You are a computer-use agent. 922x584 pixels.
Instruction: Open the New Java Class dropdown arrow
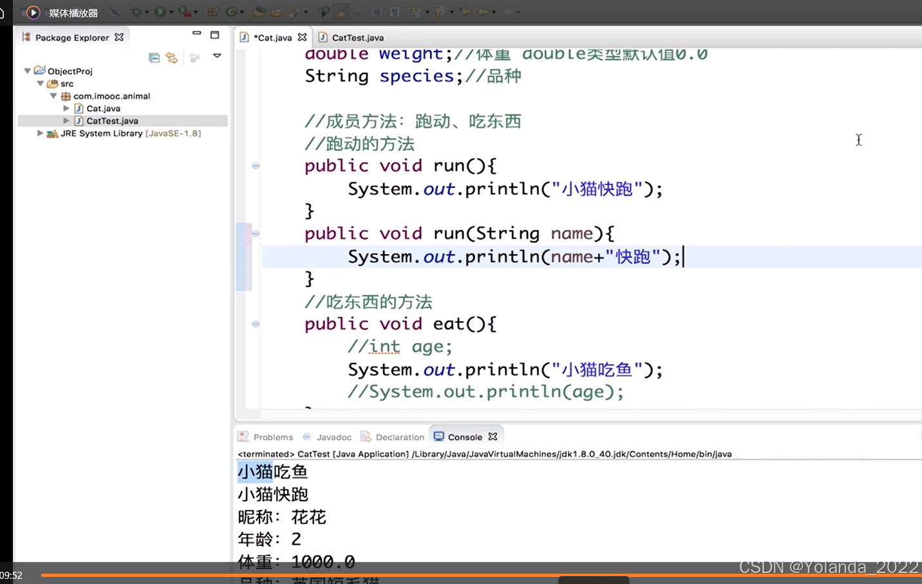pos(242,12)
